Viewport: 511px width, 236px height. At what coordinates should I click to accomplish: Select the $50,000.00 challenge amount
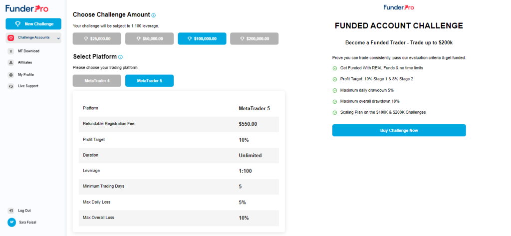click(x=149, y=38)
